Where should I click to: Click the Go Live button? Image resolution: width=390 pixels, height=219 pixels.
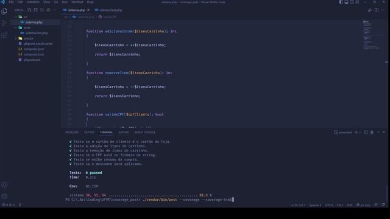(363, 205)
